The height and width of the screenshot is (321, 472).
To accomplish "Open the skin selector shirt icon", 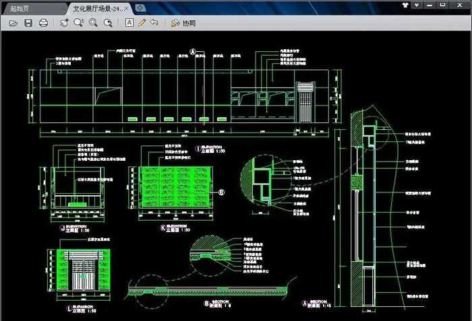I will pyautogui.click(x=405, y=5).
